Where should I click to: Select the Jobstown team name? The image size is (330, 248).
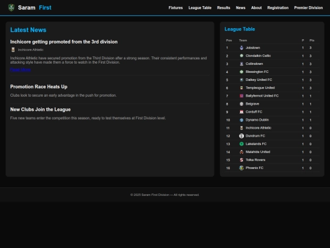point(253,48)
